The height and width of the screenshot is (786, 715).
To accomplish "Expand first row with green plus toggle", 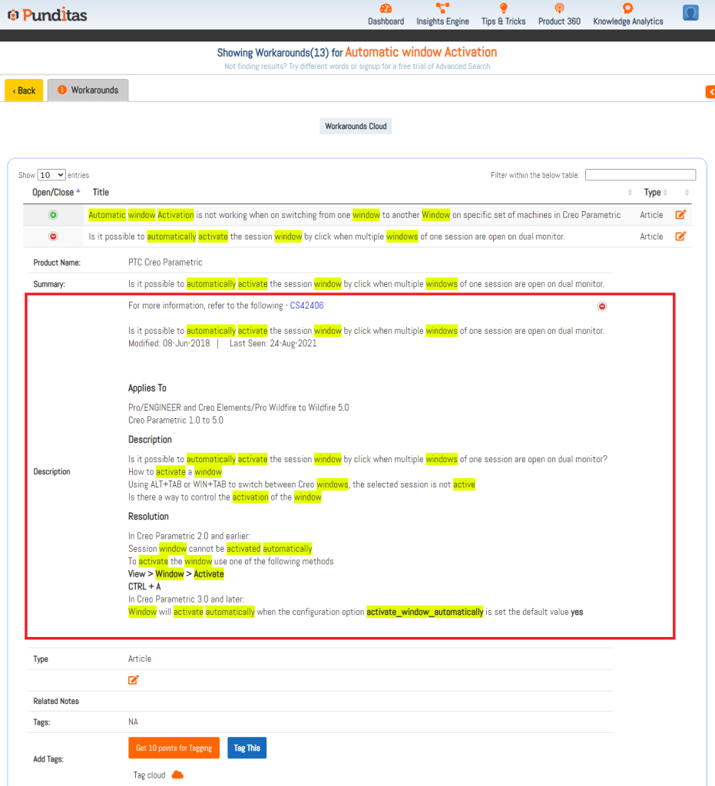I will pyautogui.click(x=53, y=215).
